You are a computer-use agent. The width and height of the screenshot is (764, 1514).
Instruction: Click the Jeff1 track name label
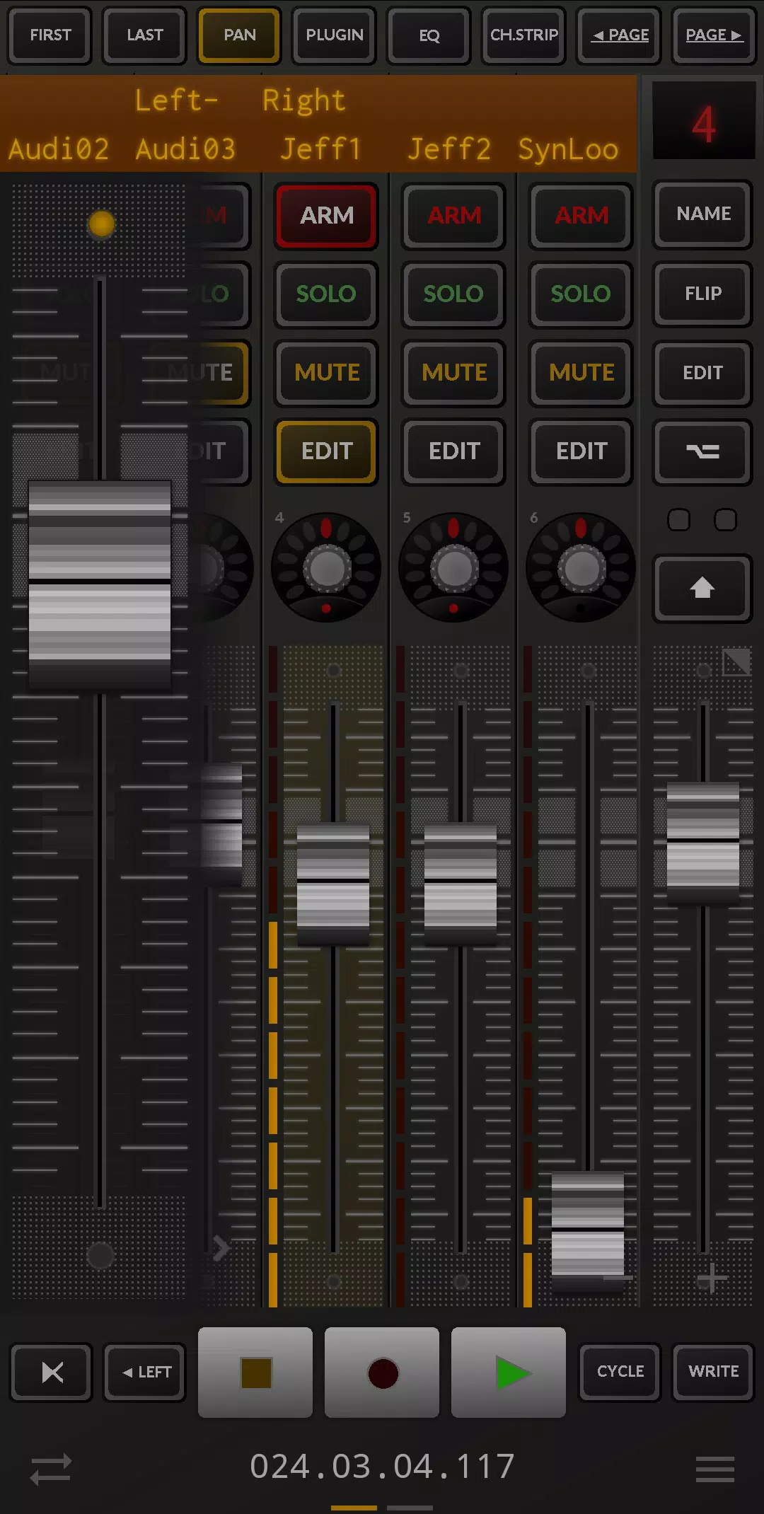(x=321, y=149)
